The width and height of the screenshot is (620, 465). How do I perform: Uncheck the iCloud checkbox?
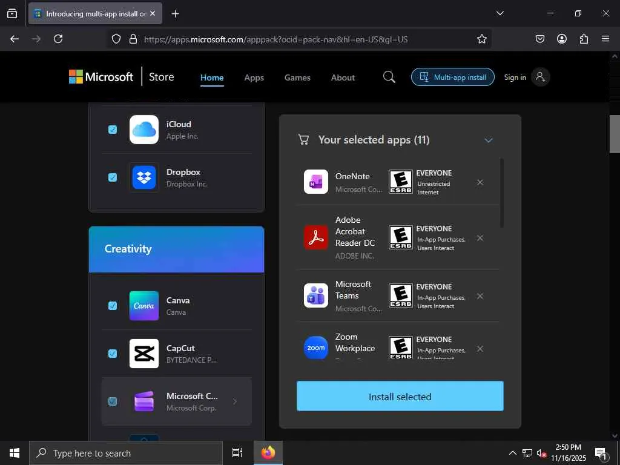click(113, 130)
